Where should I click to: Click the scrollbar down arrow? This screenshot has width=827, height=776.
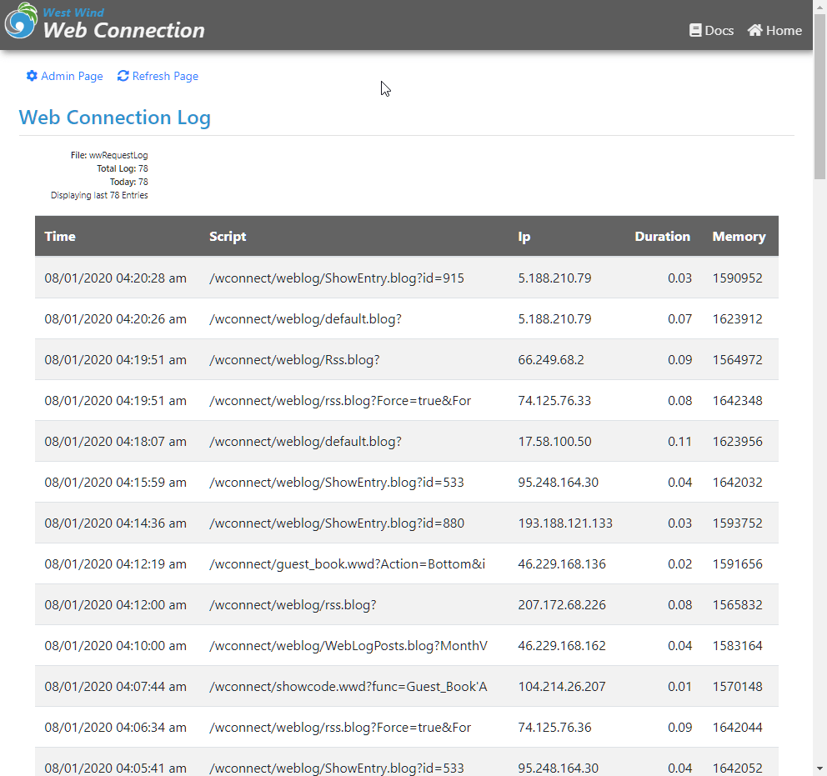(819, 768)
